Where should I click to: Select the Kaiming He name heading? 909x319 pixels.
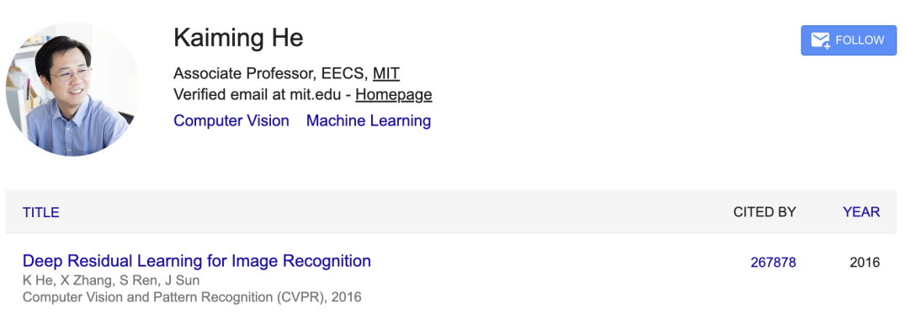tap(238, 38)
